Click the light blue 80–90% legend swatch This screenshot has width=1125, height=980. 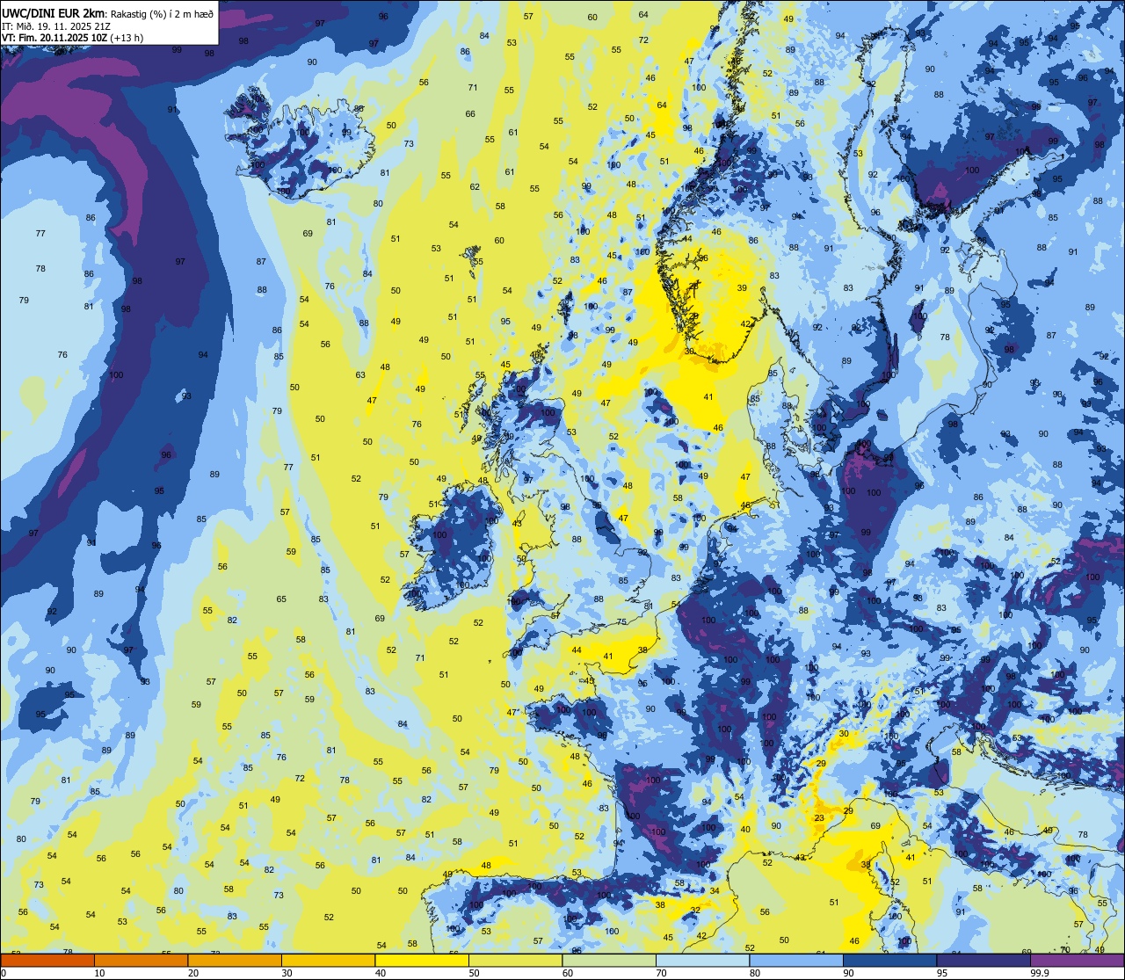tap(796, 960)
